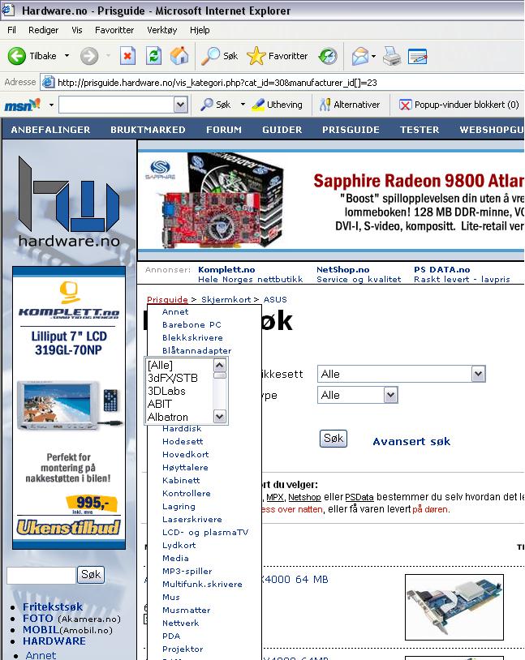This screenshot has width=525, height=660.
Task: Click the Søk button in search form
Action: pyautogui.click(x=334, y=438)
